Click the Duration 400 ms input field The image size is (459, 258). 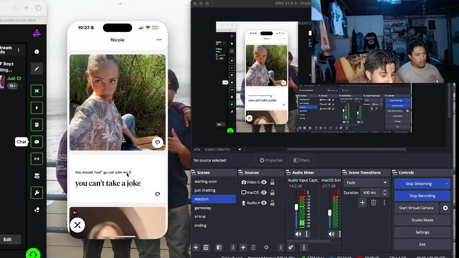pyautogui.click(x=371, y=193)
